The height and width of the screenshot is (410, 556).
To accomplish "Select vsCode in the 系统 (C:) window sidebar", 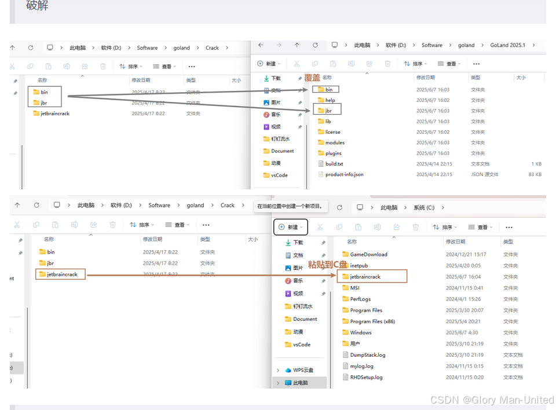I will point(298,345).
